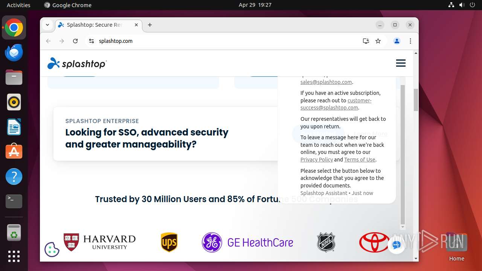The height and width of the screenshot is (271, 482).
Task: Open LibreOffice Writer from dock
Action: point(14,127)
